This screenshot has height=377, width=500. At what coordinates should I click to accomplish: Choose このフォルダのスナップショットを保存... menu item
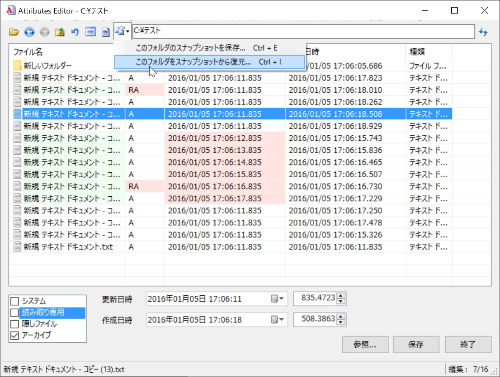coord(210,48)
